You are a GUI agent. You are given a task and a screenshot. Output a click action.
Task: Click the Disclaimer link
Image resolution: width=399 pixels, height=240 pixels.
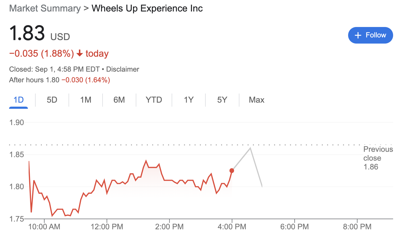coord(123,69)
